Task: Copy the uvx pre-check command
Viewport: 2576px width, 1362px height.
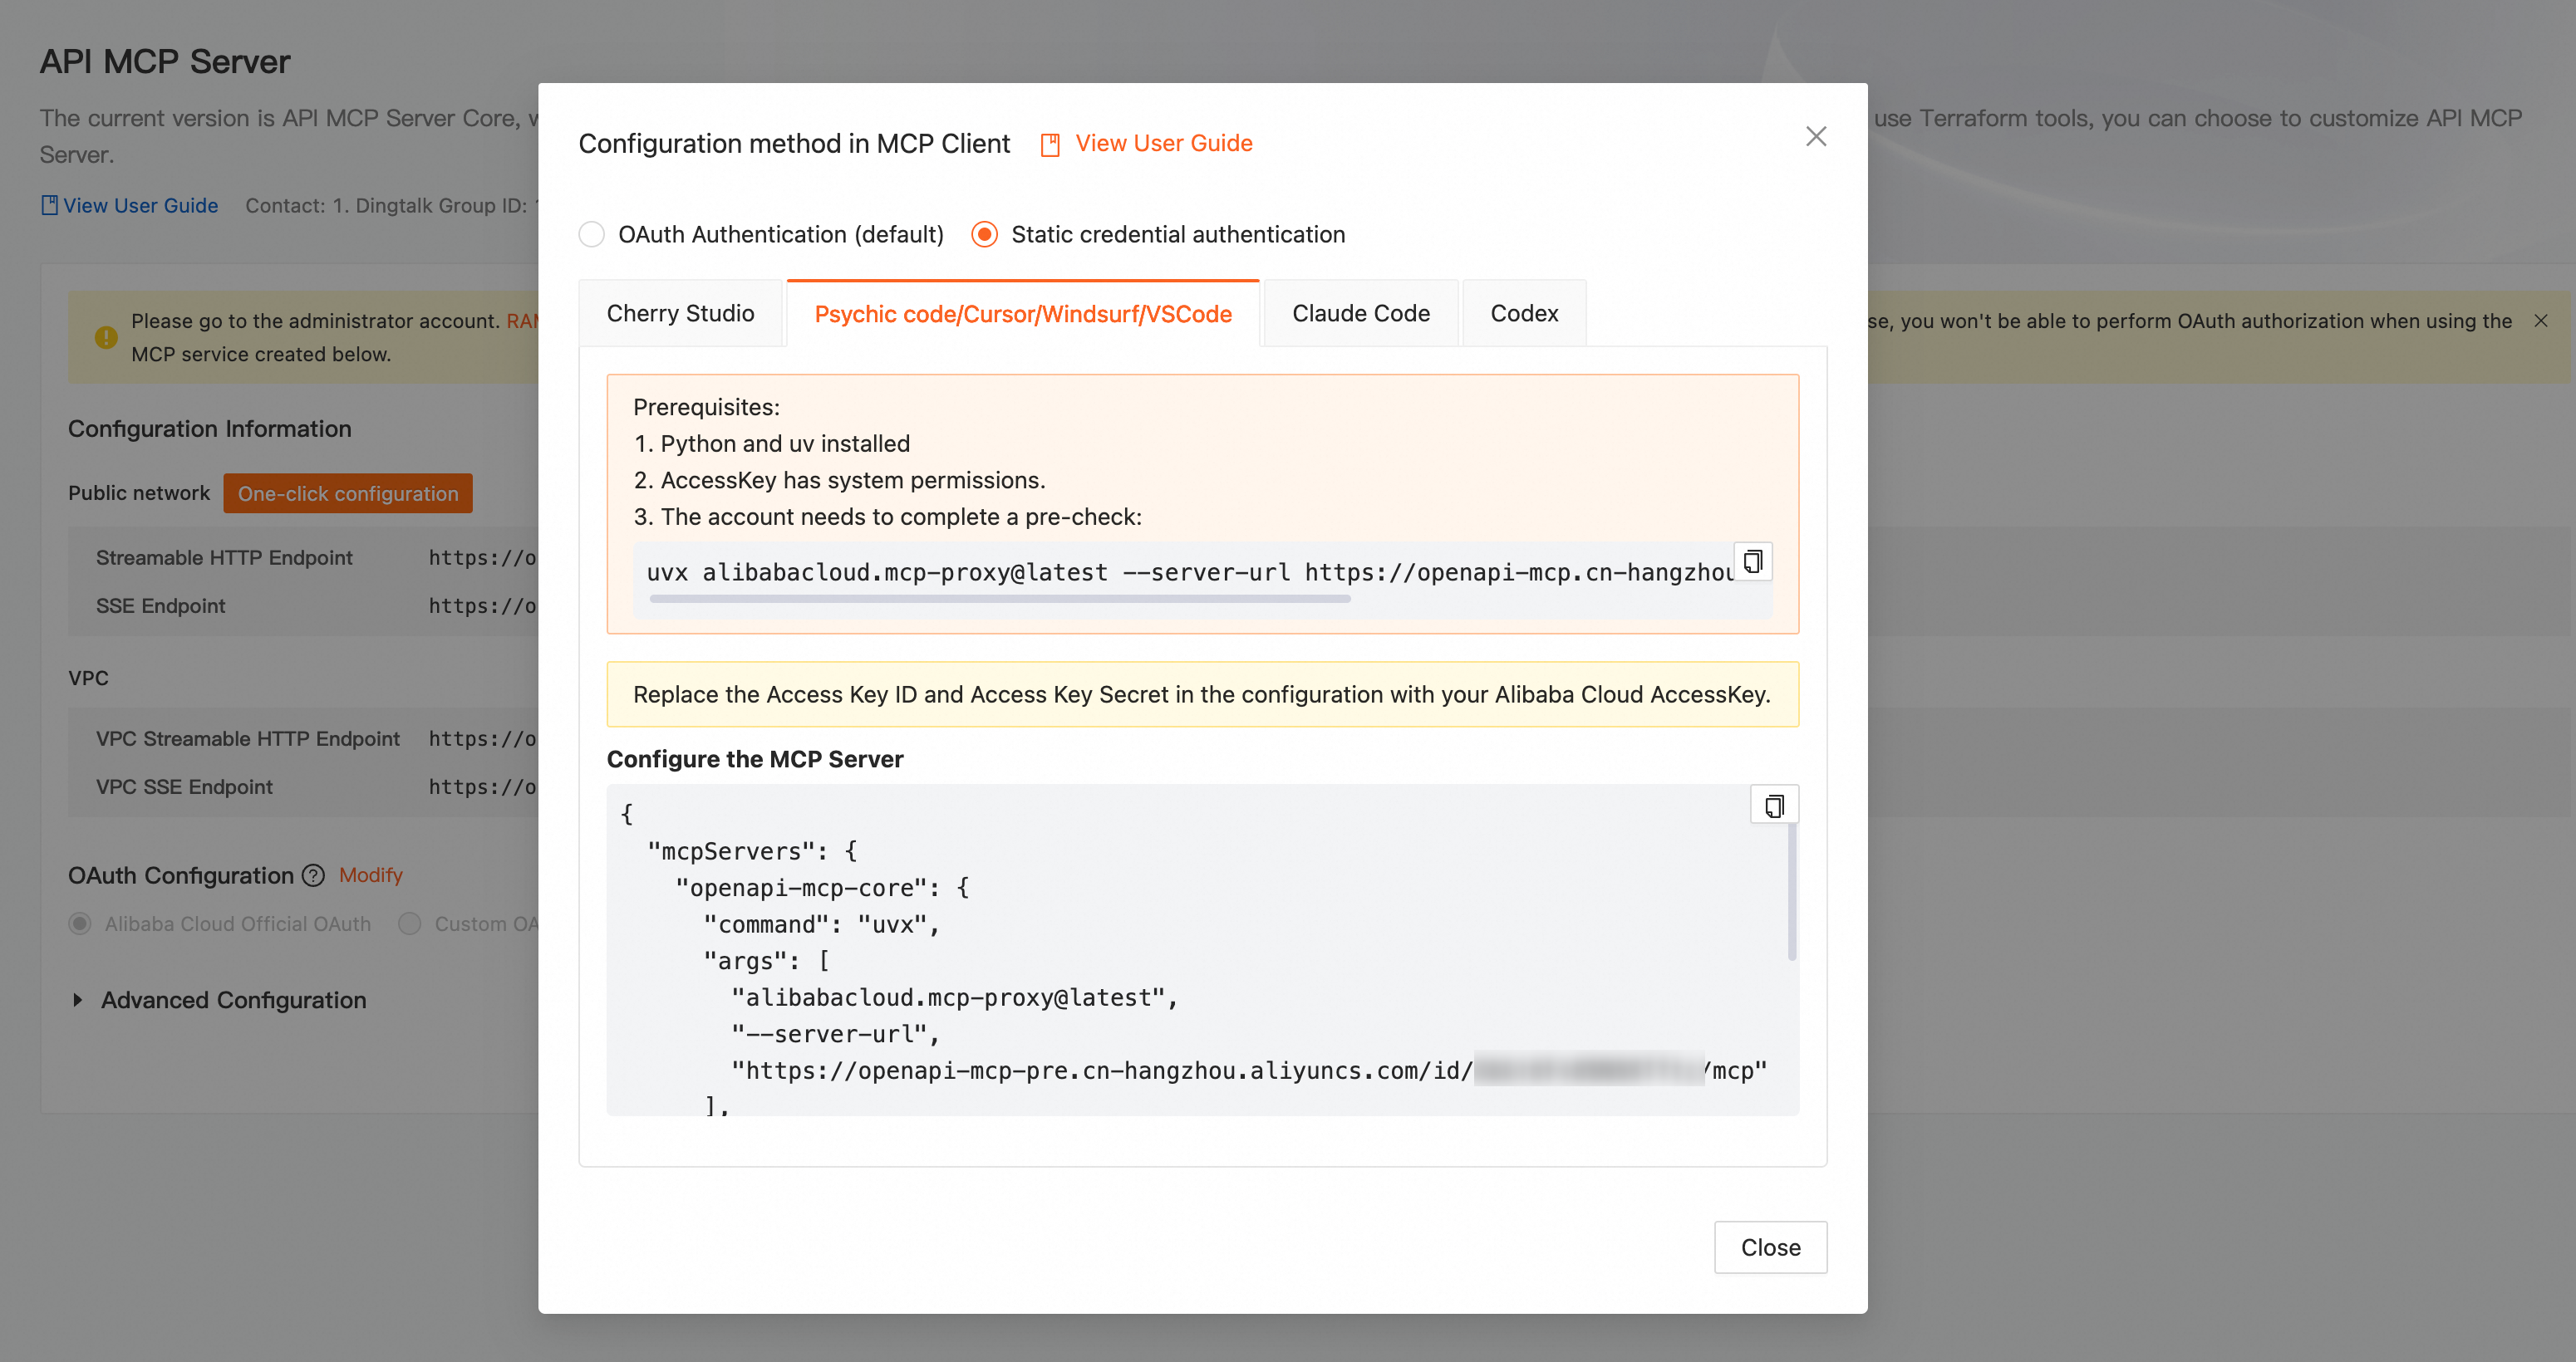Action: 1753,561
